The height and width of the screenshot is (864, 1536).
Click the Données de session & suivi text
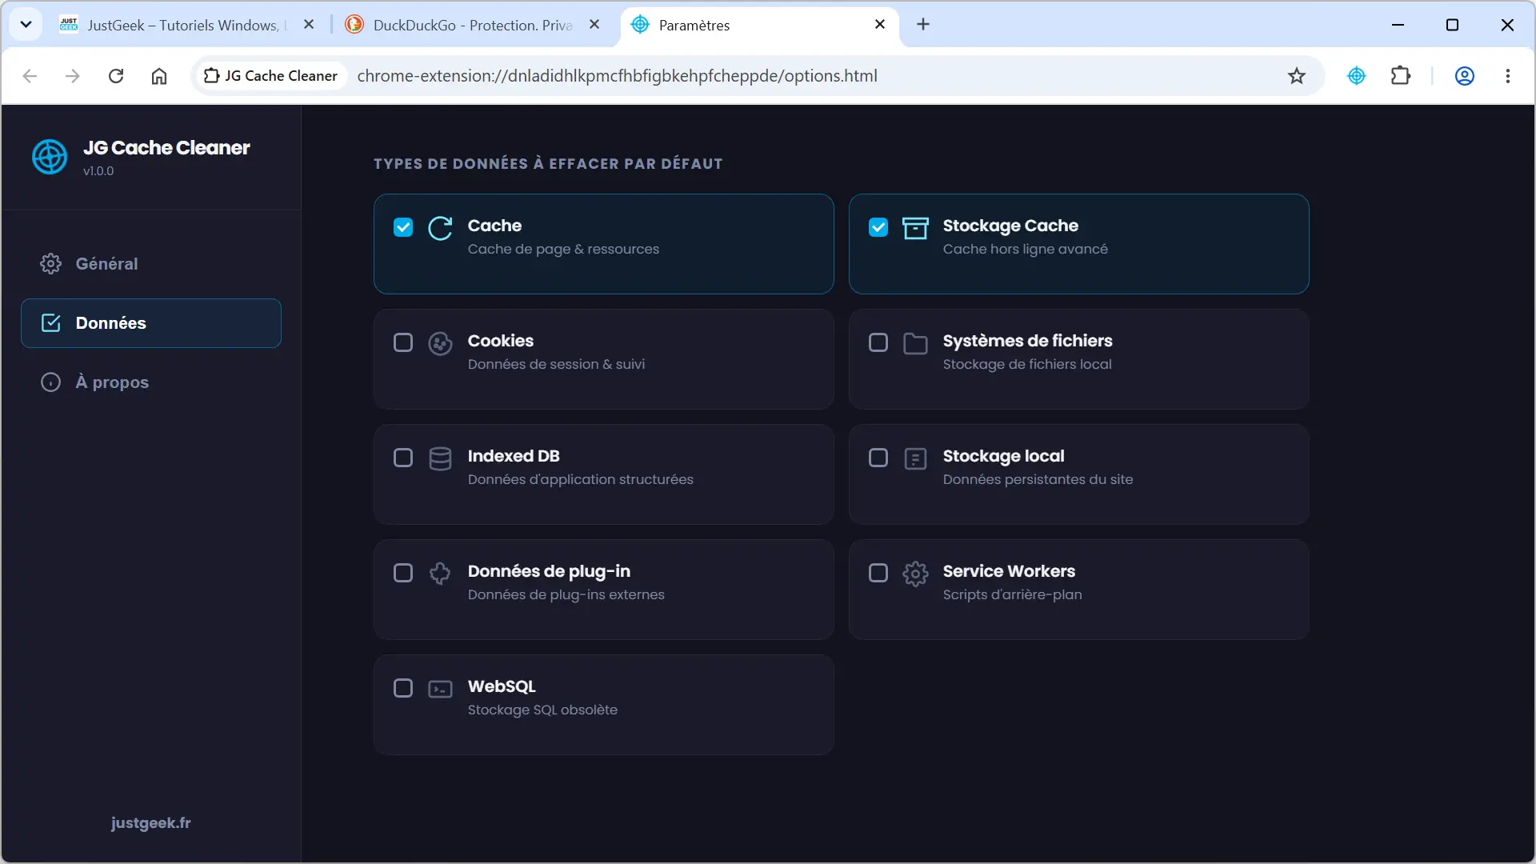[556, 365]
